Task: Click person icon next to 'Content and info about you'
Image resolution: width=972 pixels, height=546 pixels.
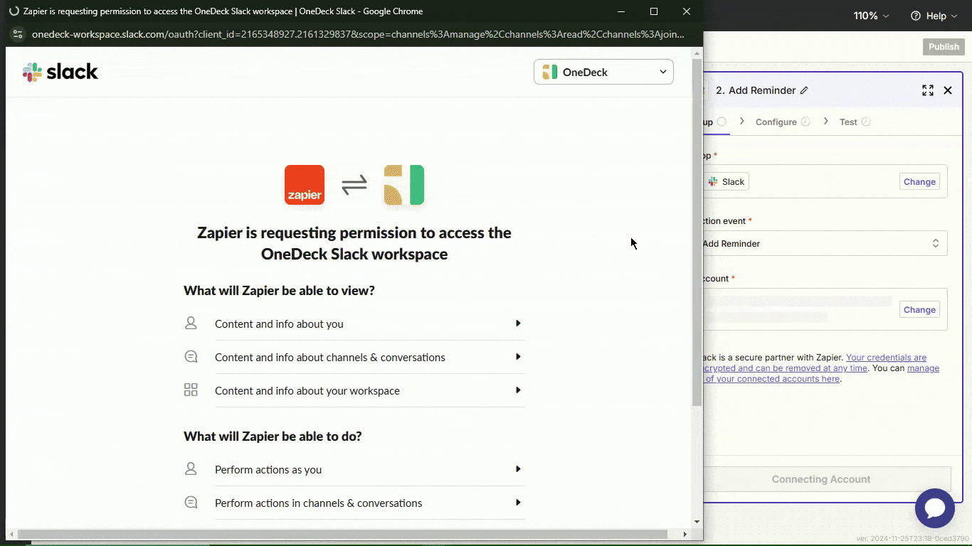Action: tap(191, 323)
